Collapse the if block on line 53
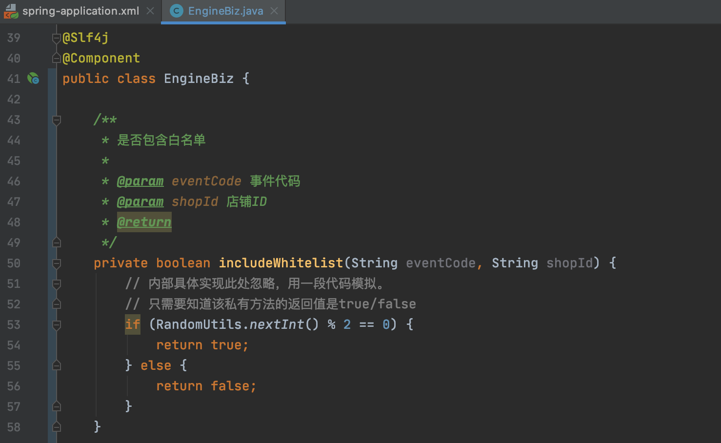721x443 pixels. [x=57, y=325]
